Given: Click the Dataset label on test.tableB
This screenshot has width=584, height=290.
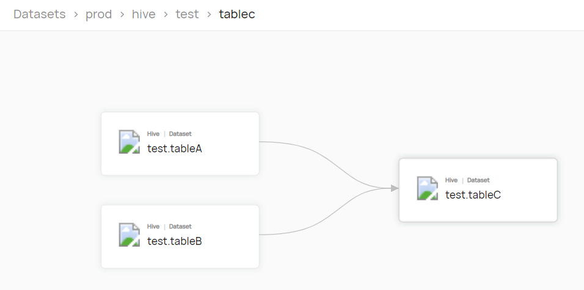Looking at the screenshot, I should [180, 227].
